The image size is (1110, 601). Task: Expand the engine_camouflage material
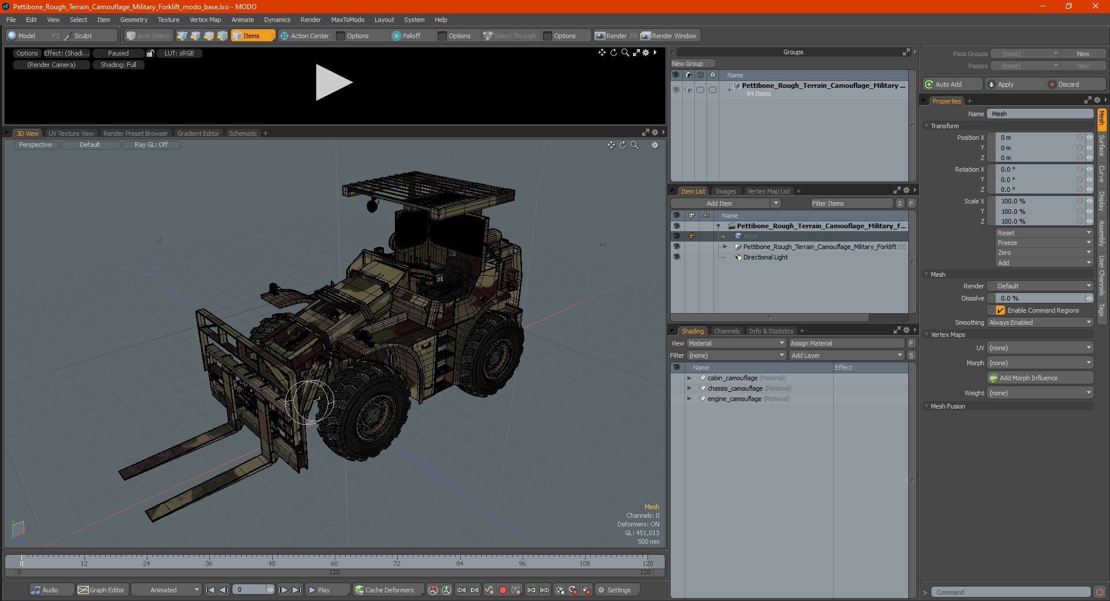point(689,399)
